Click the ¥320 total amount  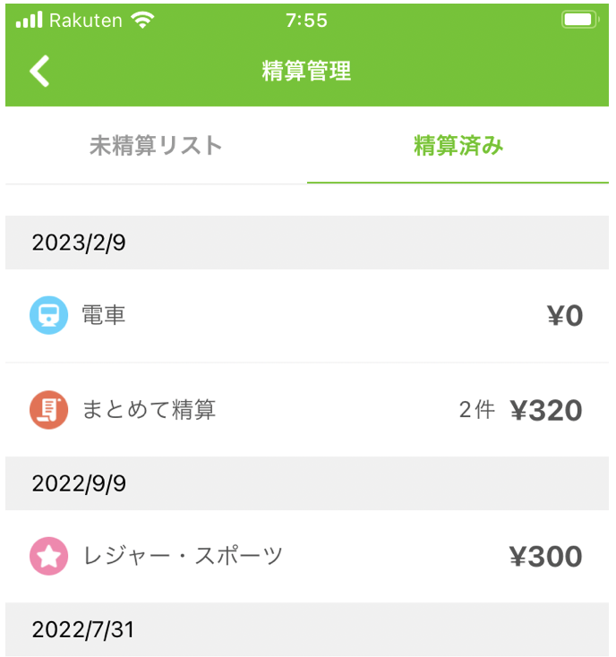[546, 410]
